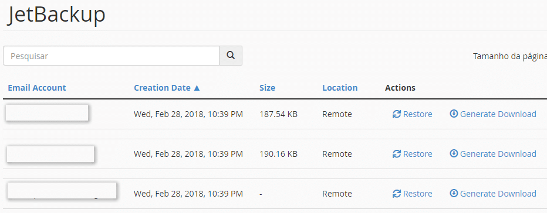
Task: Click the download arrow icon in the second row
Action: click(x=454, y=153)
